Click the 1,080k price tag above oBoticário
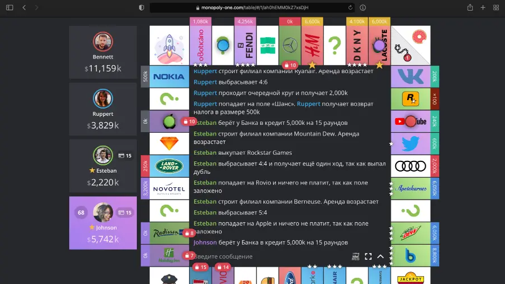 [x=200, y=21]
